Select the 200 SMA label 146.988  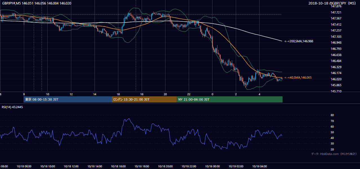coord(299,41)
